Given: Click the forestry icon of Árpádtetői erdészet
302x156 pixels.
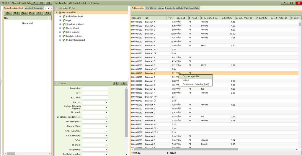Looking at the screenshot, I should pos(63,16).
